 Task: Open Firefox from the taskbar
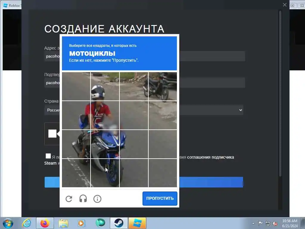point(45,223)
